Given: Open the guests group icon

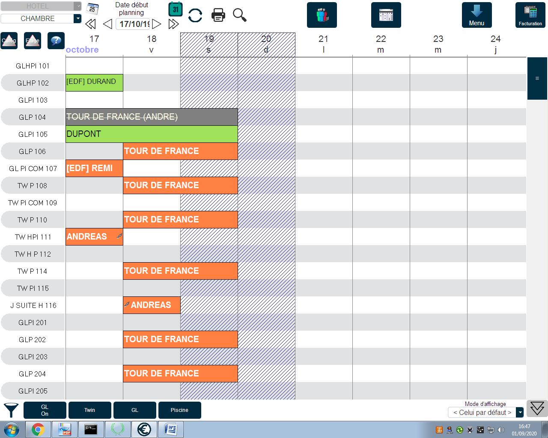Looking at the screenshot, I should 322,15.
